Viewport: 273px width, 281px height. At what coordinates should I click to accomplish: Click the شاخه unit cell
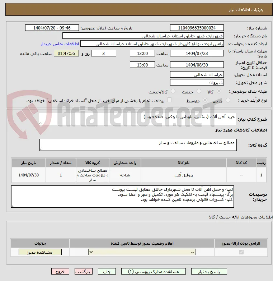click(125, 175)
